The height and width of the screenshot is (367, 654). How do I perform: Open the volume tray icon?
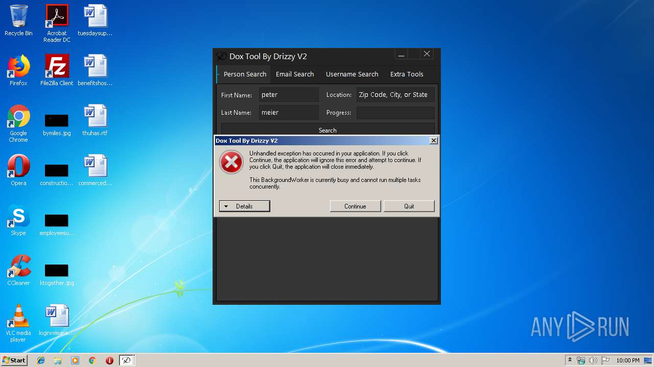coord(593,360)
